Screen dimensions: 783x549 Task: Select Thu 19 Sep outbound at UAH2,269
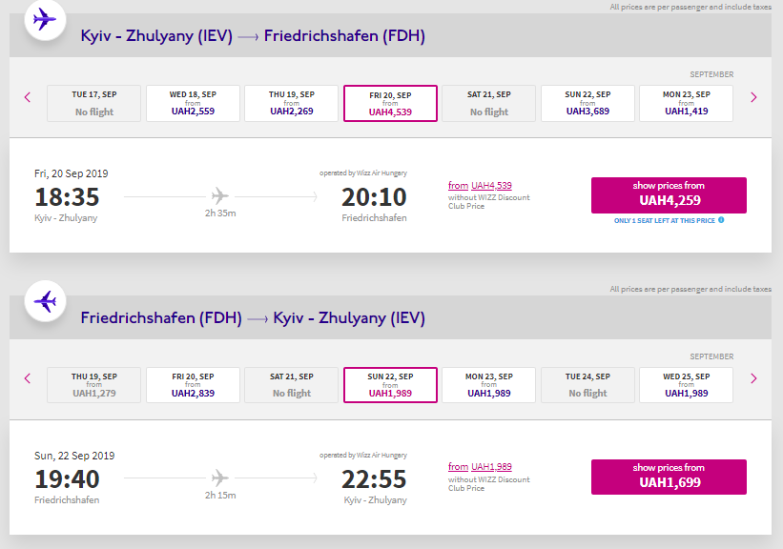pos(291,103)
